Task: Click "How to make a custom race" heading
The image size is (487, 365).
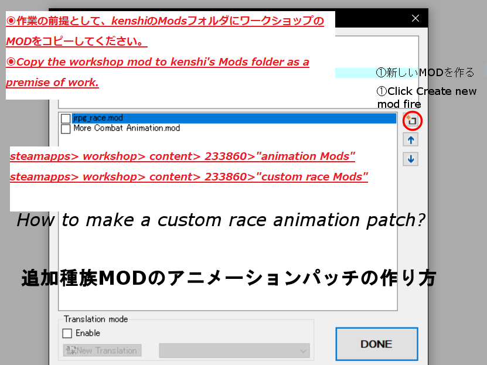Action: [x=220, y=220]
